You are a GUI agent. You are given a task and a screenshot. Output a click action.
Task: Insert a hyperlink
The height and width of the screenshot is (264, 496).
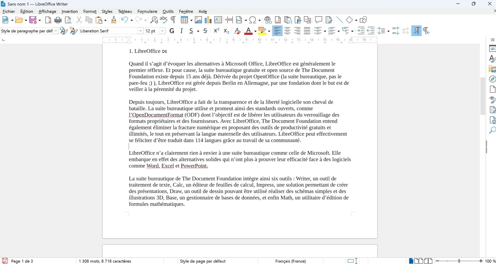pyautogui.click(x=268, y=20)
